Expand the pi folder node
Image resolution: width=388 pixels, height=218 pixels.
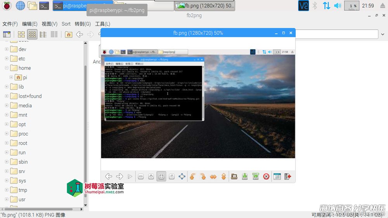coord(11,77)
